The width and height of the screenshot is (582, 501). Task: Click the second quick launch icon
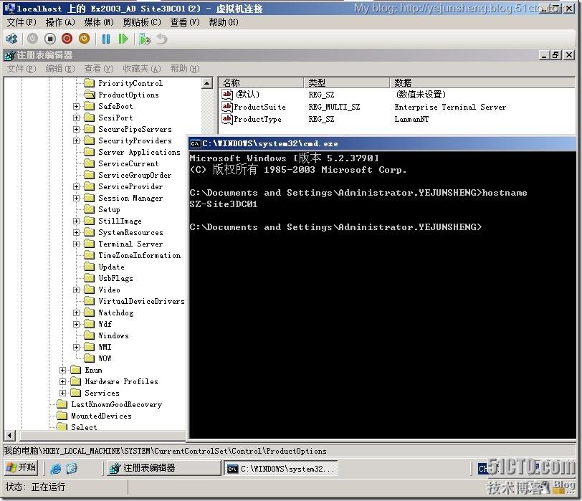[72, 469]
